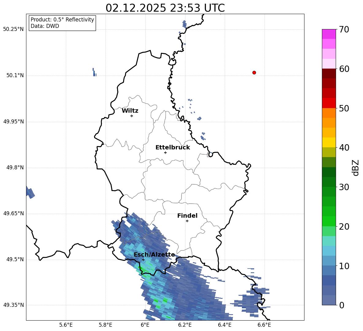Click the Wiltz city label
Viewport: 363px width, 331px height.
click(130, 111)
